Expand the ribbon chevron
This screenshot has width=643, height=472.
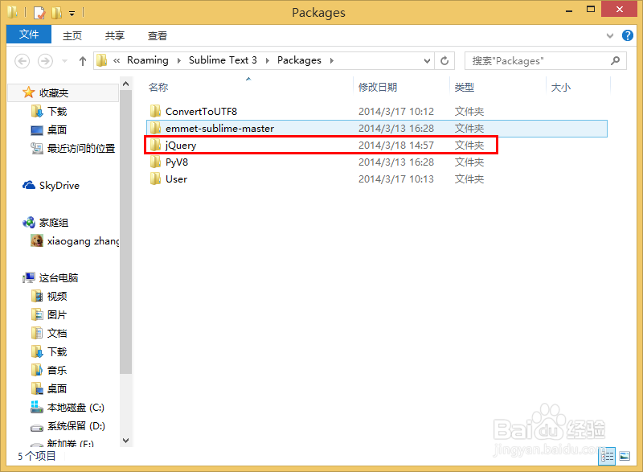click(610, 35)
